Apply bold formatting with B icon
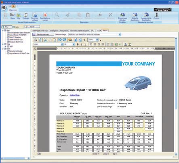The height and width of the screenshot is (163, 179). pos(78,44)
